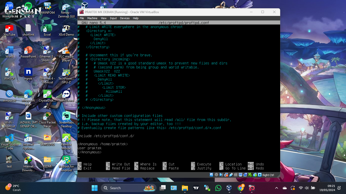Select the Remote Mouse desktop icon
Viewport: 346px width, 194px height.
click(x=66, y=142)
